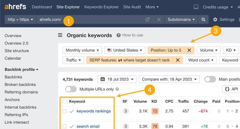The width and height of the screenshot is (240, 129).
Task: Edit the Position: Up to 5 filter
Action: 166,50
